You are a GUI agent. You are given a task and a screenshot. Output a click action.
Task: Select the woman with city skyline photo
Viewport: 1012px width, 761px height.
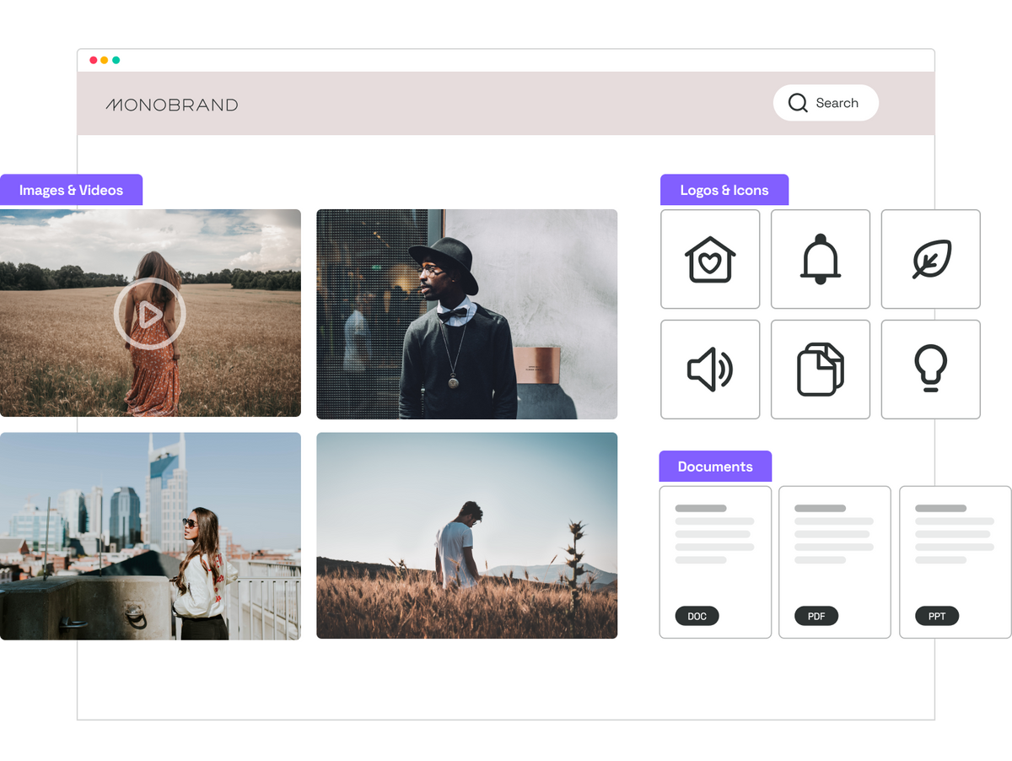coord(150,537)
